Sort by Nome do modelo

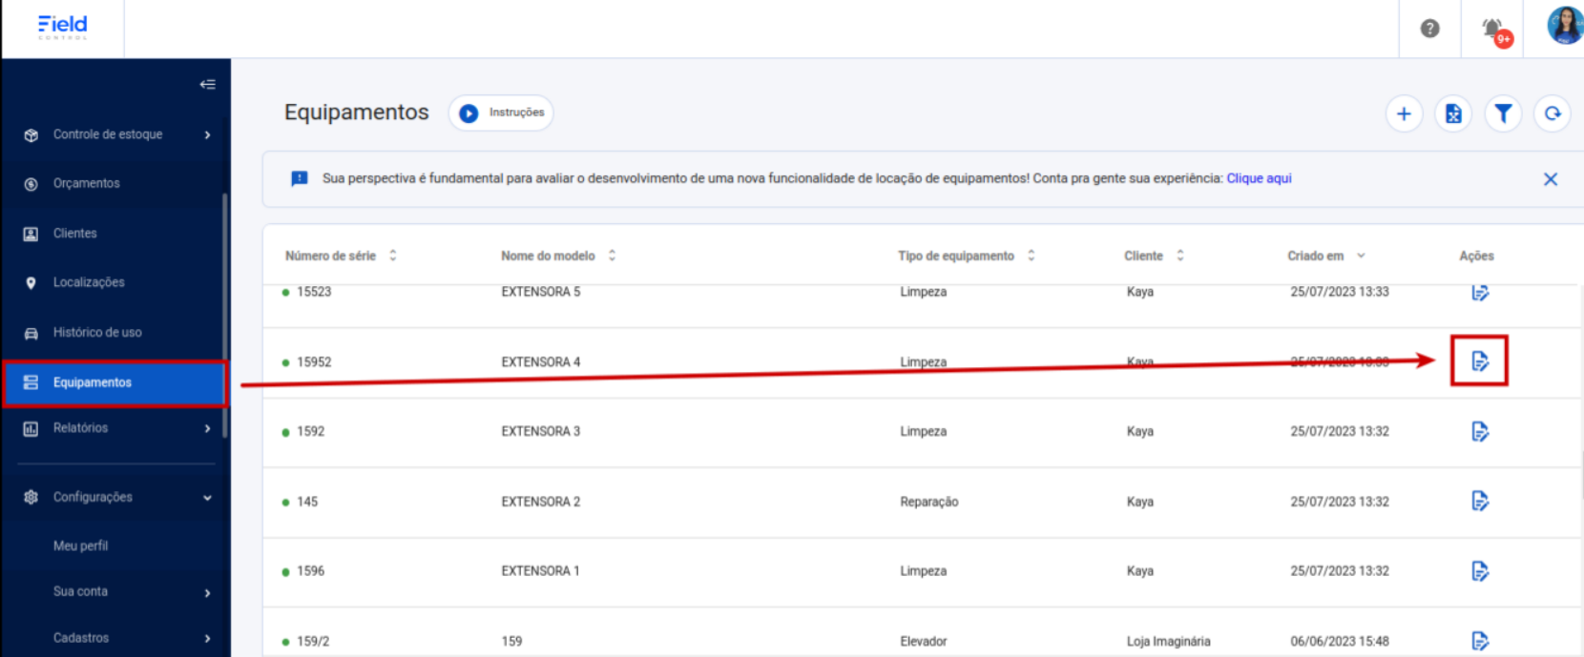click(x=558, y=256)
